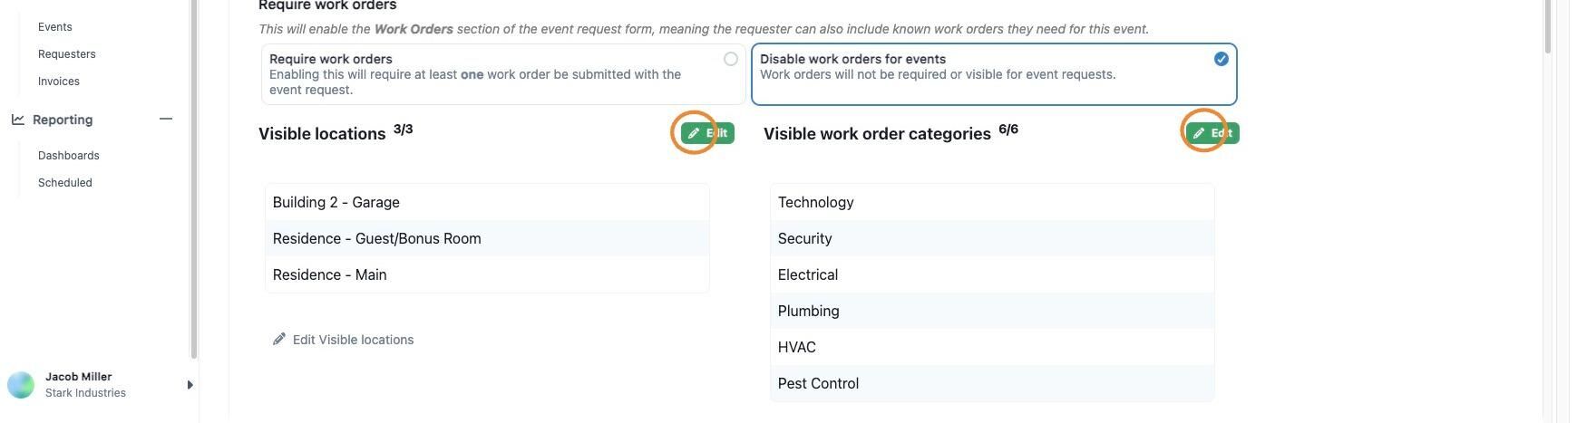
Task: Expand the user menu arrow next to Jacob Miller
Action: (190, 385)
